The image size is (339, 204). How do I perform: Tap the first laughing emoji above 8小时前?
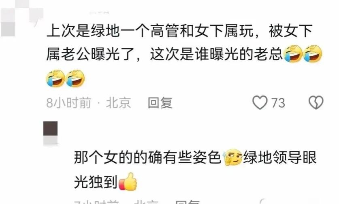point(55,79)
